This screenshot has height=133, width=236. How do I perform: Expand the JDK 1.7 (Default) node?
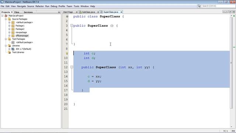click(9, 49)
